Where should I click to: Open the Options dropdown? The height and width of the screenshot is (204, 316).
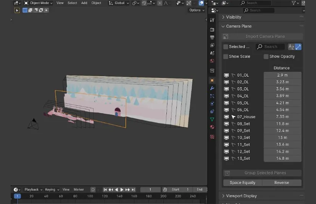pos(197,10)
